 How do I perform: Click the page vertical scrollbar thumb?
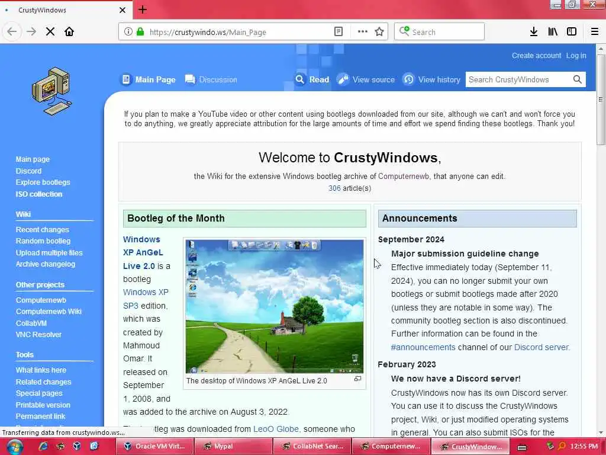[x=600, y=100]
